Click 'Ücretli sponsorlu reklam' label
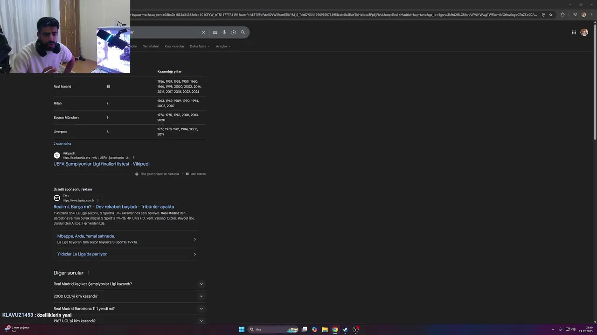The image size is (597, 335). tap(72, 189)
